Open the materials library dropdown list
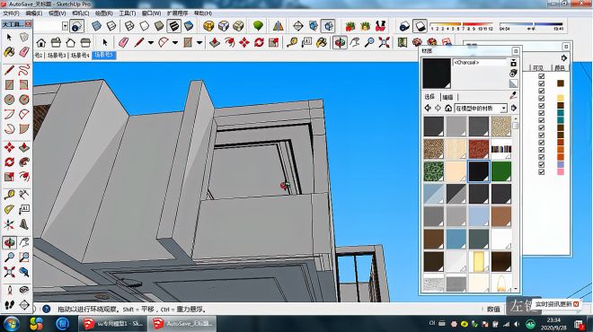This screenshot has height=332, width=593. pos(481,109)
